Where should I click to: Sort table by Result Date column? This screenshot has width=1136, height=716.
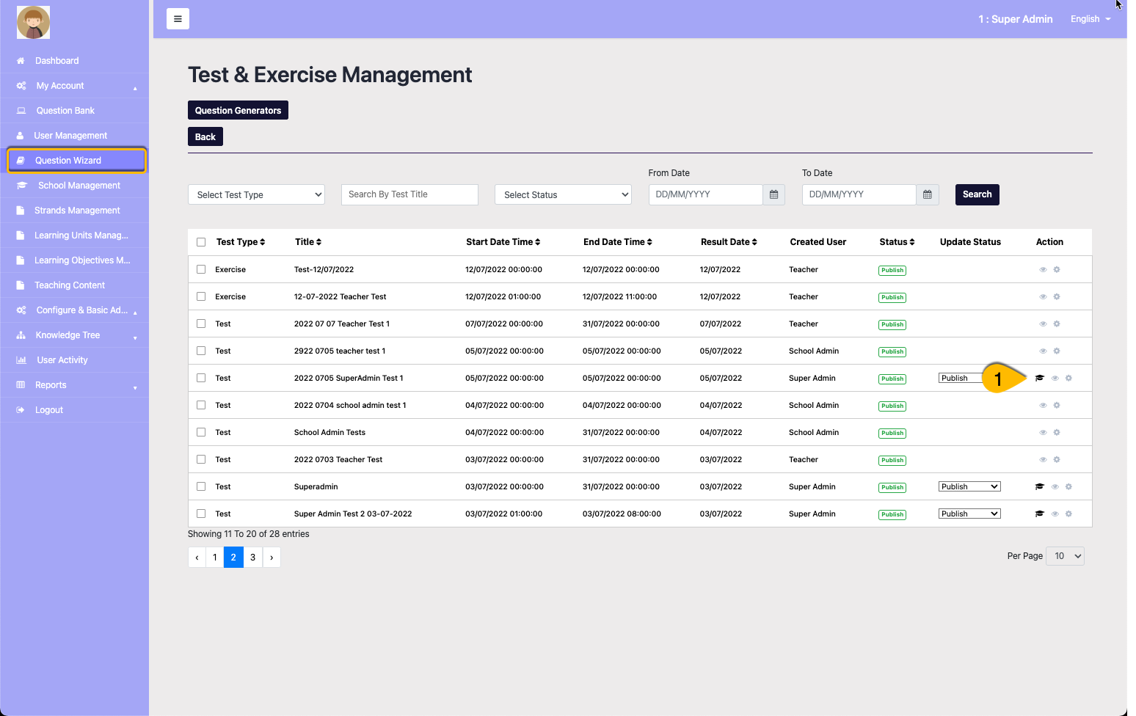tap(729, 242)
